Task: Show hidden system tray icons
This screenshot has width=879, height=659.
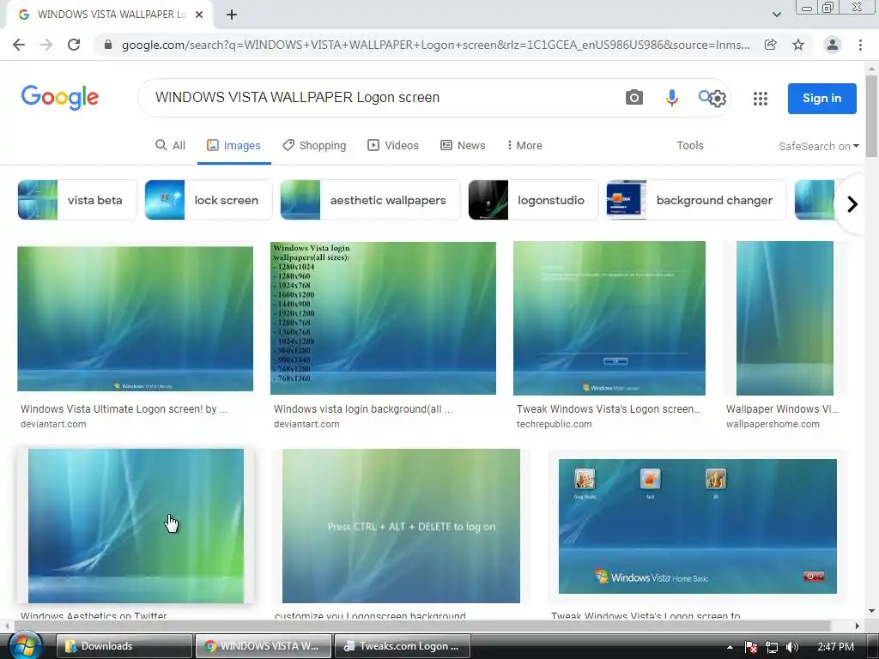Action: (730, 647)
